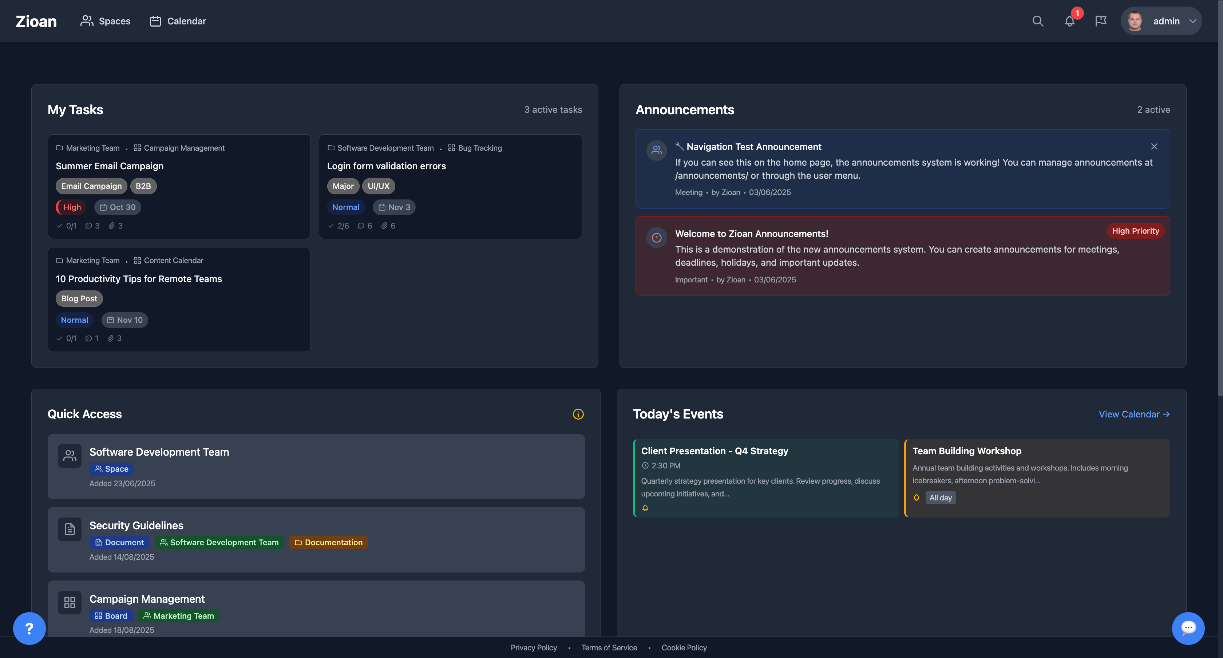Dismiss the Navigation Test Announcement
The height and width of the screenshot is (658, 1223).
tap(1154, 147)
